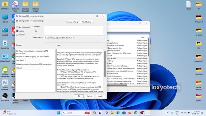Select the 'connected print devices' policy row
This screenshot has height=116, width=206.
click(x=127, y=45)
